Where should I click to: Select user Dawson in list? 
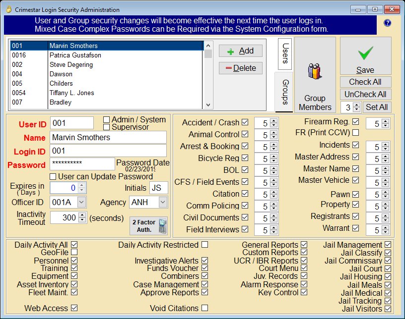[x=107, y=74]
